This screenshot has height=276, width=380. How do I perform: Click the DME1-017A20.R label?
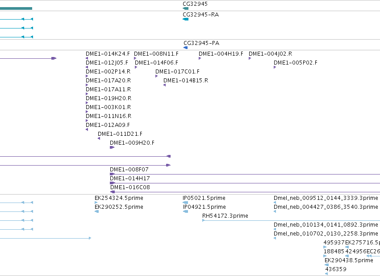coord(109,81)
